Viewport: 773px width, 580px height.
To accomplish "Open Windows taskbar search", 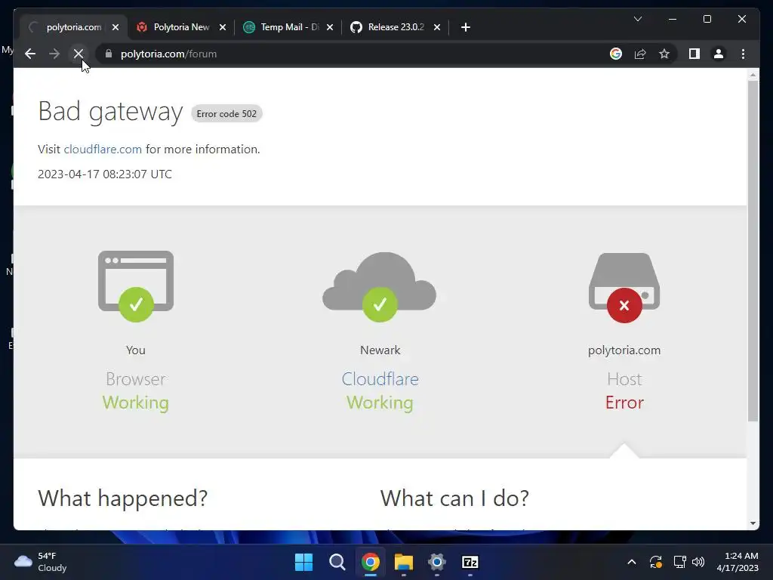I will point(337,562).
